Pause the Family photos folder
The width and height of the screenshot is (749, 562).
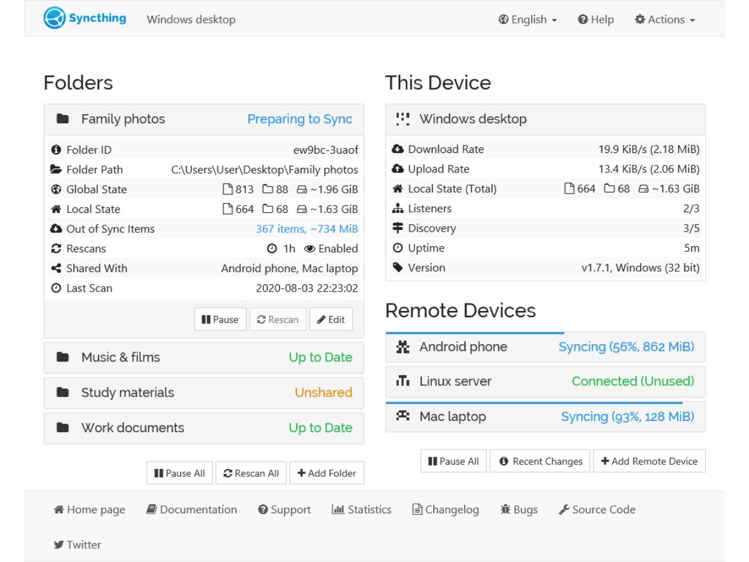tap(220, 319)
